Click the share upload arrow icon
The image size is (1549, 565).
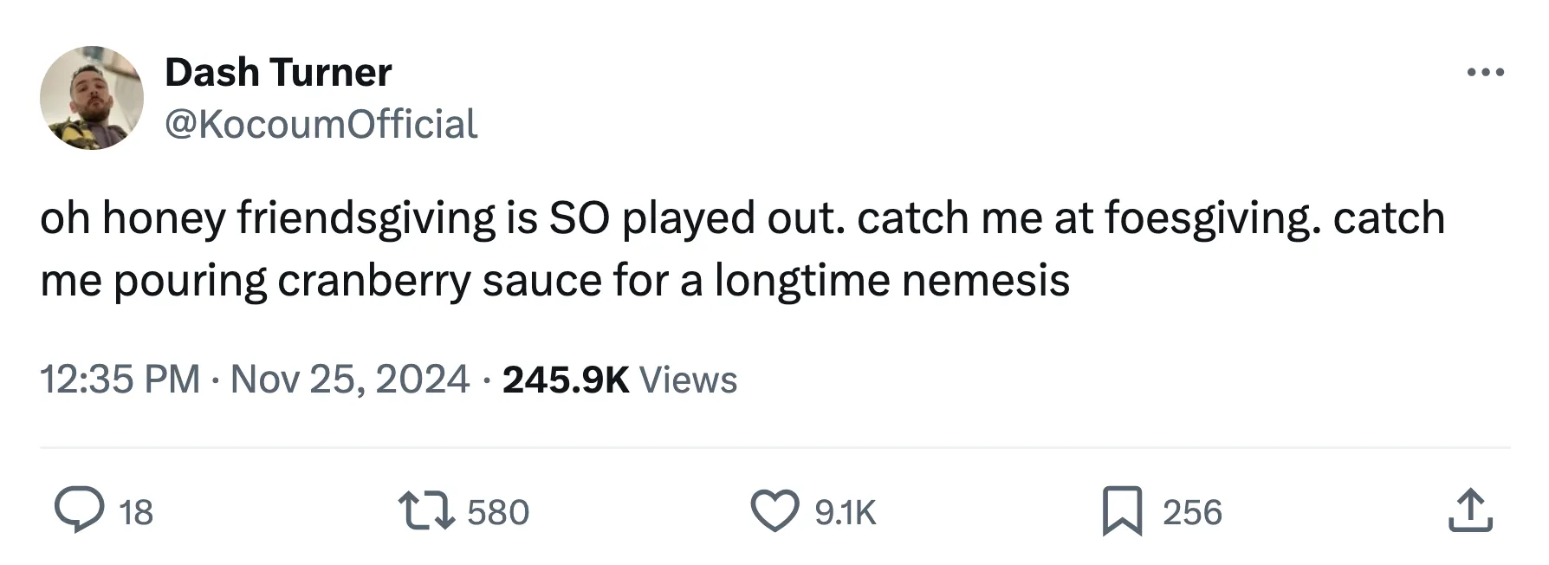coord(1470,510)
